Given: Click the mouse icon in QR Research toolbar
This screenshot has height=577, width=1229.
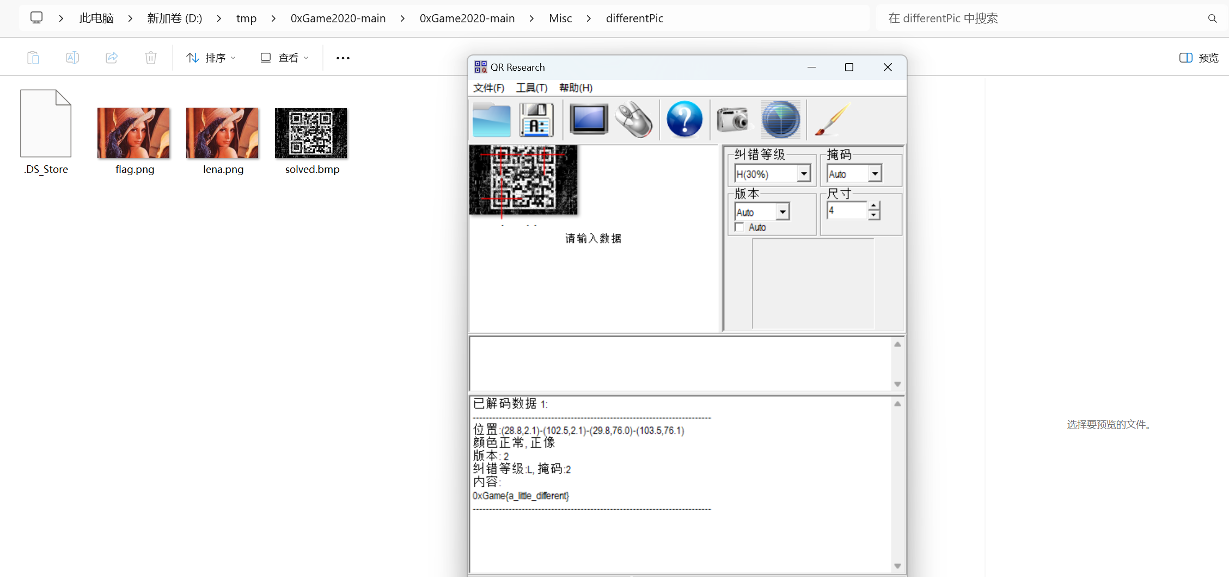Looking at the screenshot, I should point(634,119).
